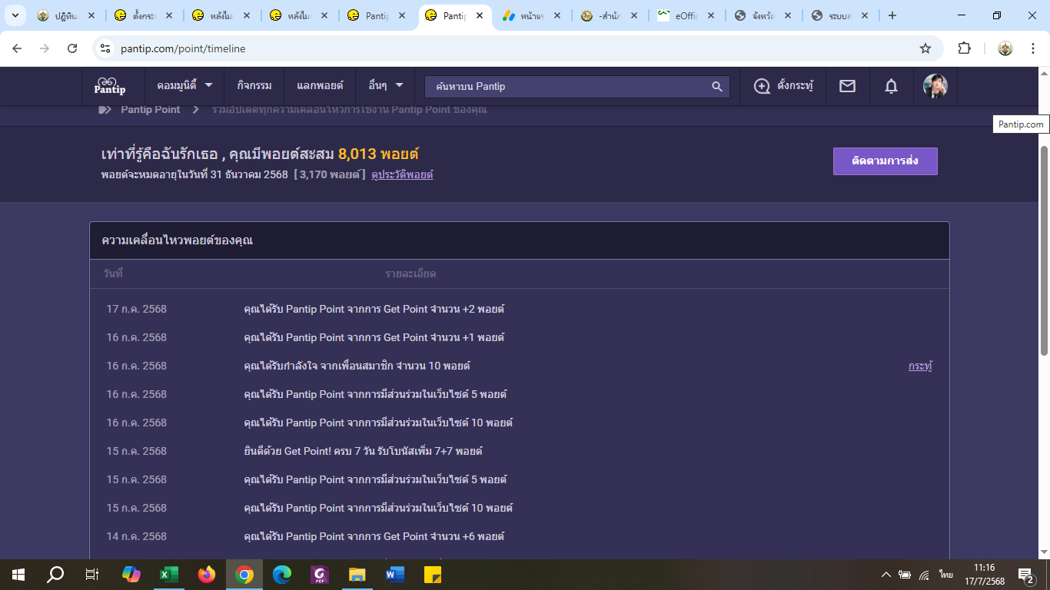Reload the page

tap(72, 48)
